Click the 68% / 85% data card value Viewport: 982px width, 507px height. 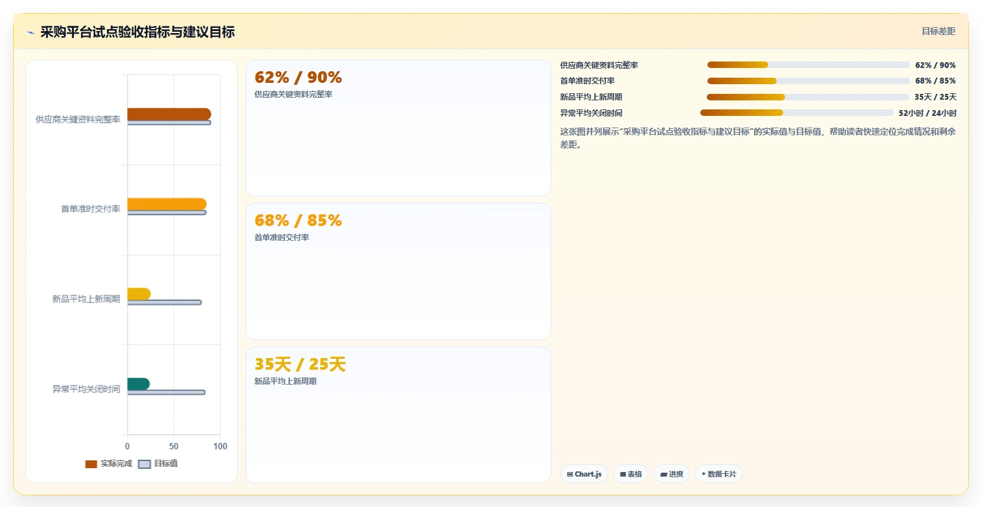tap(298, 221)
